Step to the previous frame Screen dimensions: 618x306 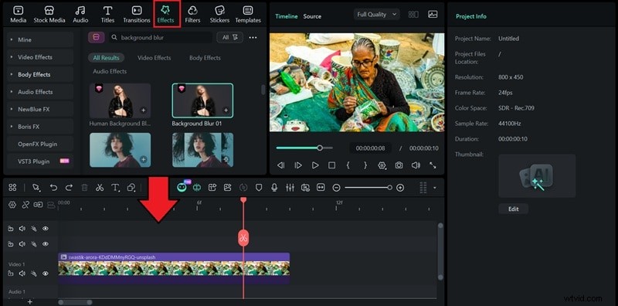pyautogui.click(x=280, y=165)
